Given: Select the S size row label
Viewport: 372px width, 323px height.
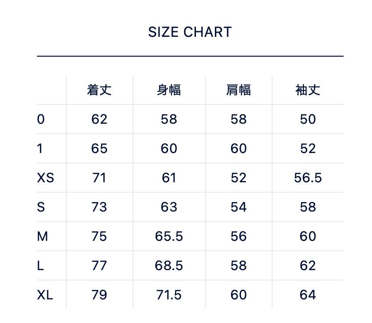Looking at the screenshot, I should [41, 207].
